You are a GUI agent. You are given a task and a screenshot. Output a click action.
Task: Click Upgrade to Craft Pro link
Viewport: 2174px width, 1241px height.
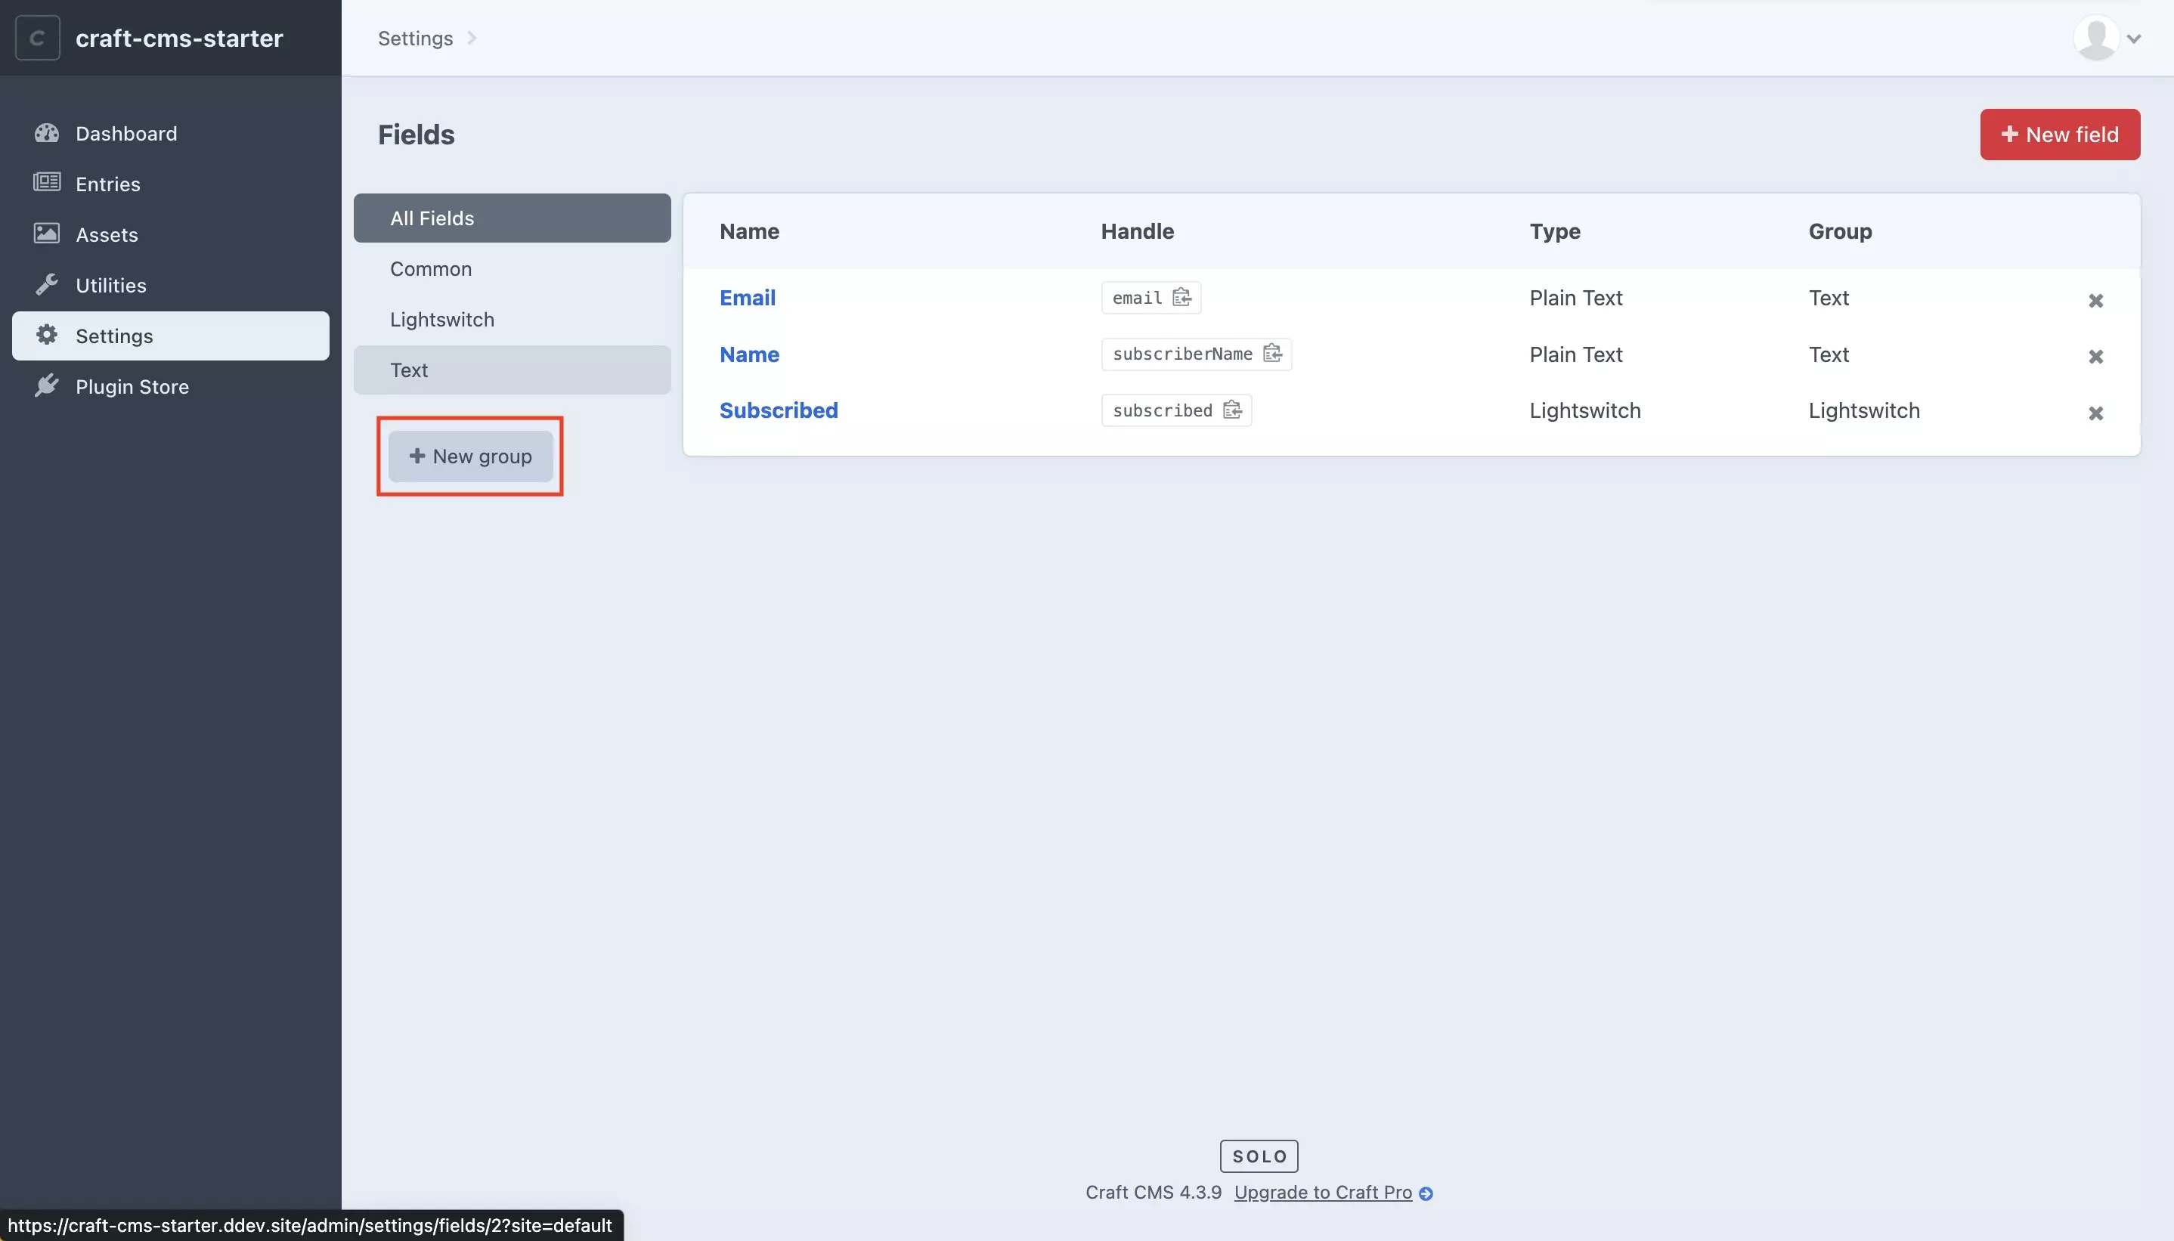point(1323,1193)
